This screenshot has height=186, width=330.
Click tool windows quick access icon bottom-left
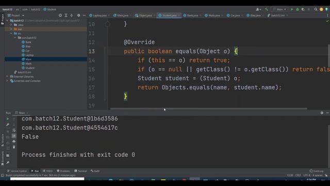click(x=3, y=175)
